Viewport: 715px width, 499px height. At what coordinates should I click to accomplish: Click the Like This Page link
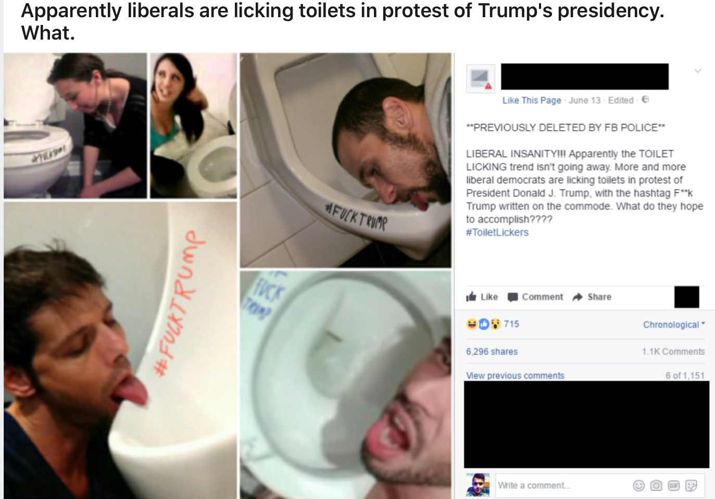tap(532, 100)
